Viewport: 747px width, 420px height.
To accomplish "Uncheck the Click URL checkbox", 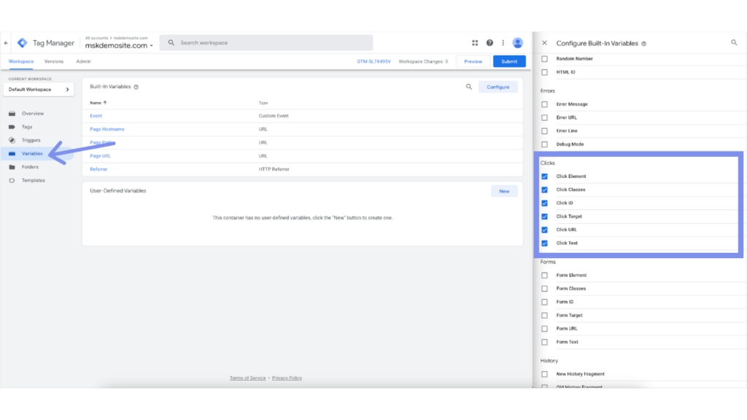I will point(544,230).
